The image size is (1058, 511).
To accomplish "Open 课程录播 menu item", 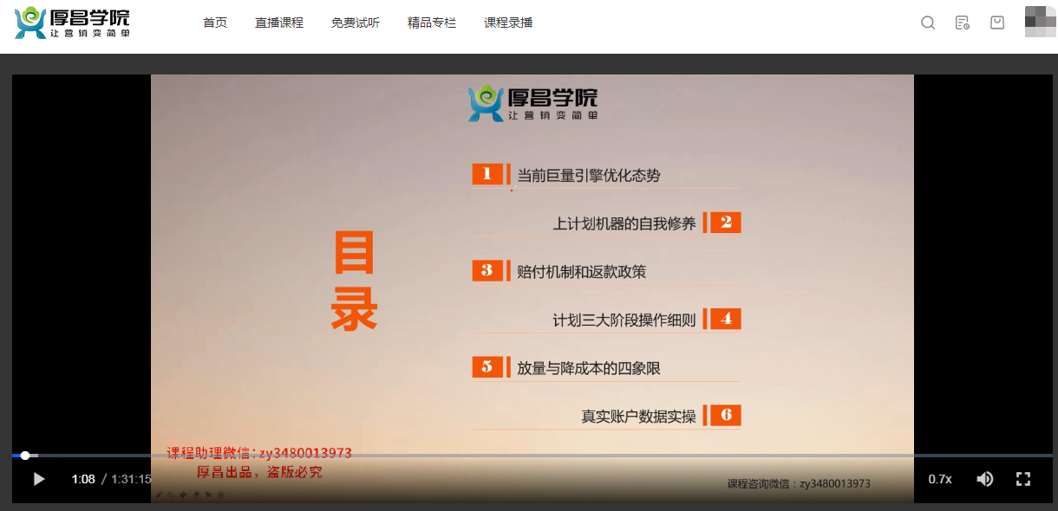I will [508, 23].
